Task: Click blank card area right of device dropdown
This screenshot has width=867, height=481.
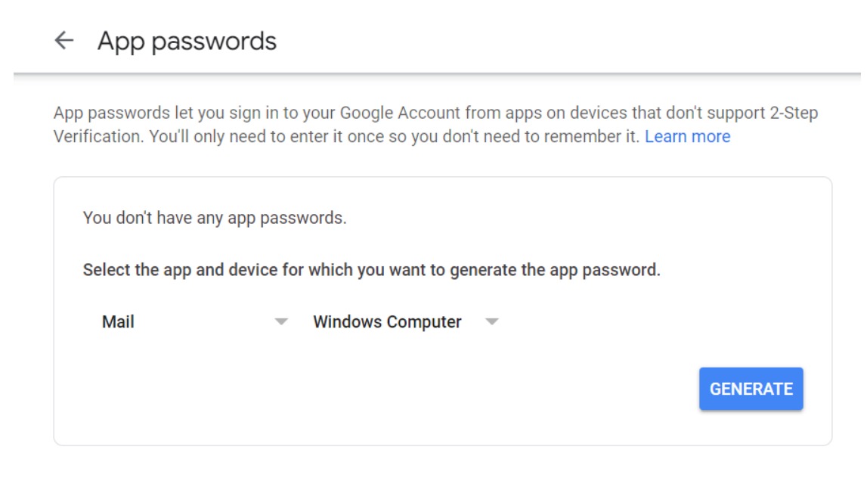Action: [x=652, y=321]
